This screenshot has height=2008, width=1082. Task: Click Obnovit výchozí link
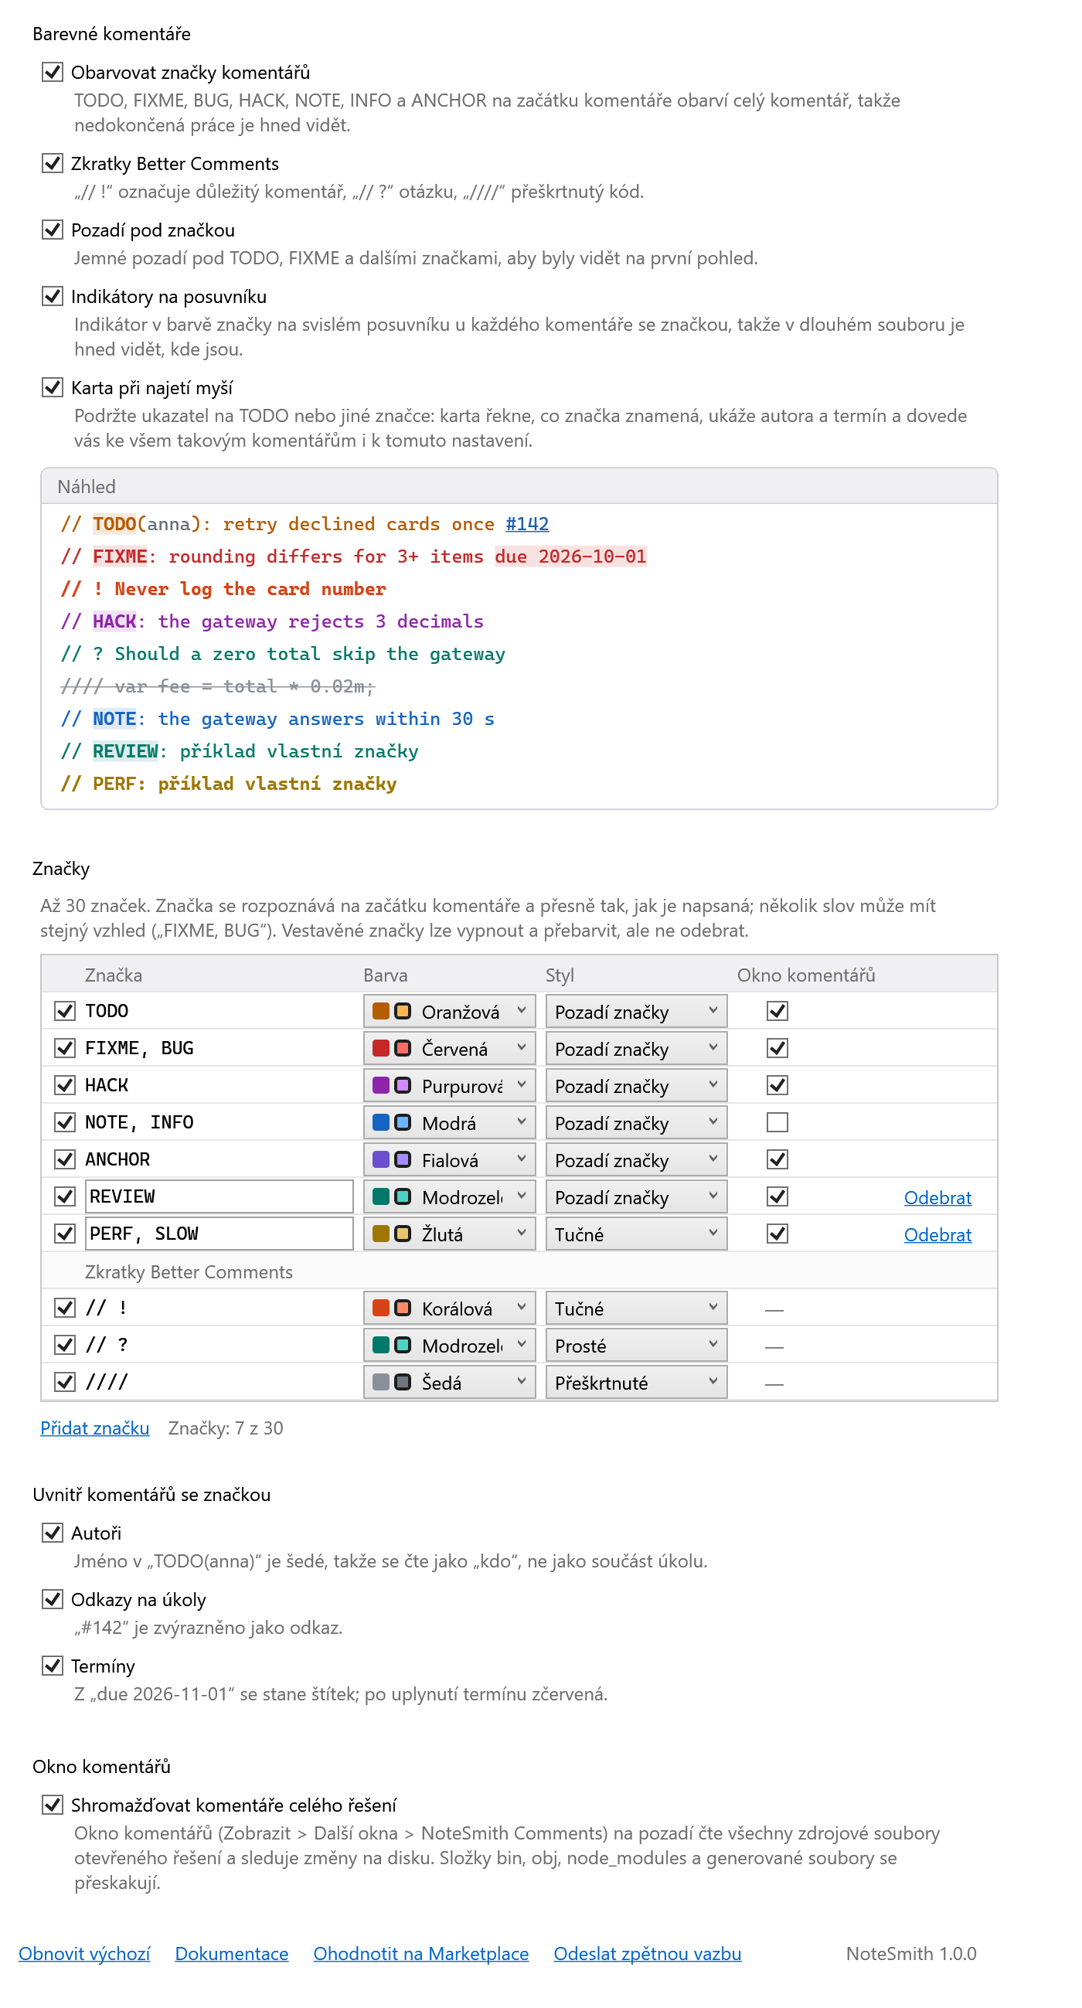coord(84,1954)
